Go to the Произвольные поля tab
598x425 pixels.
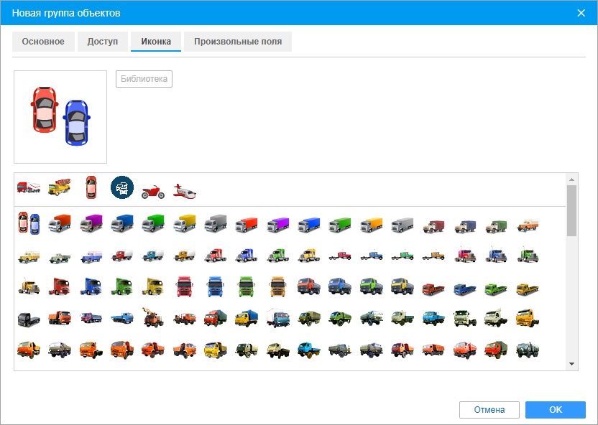238,42
